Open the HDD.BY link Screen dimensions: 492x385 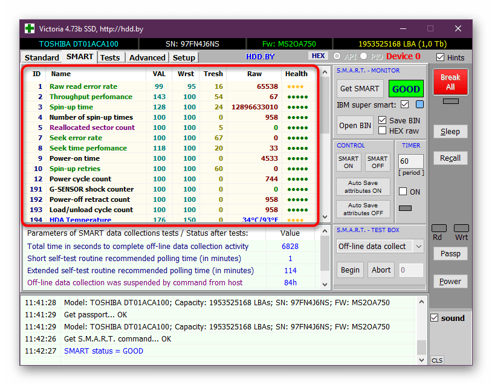[260, 56]
